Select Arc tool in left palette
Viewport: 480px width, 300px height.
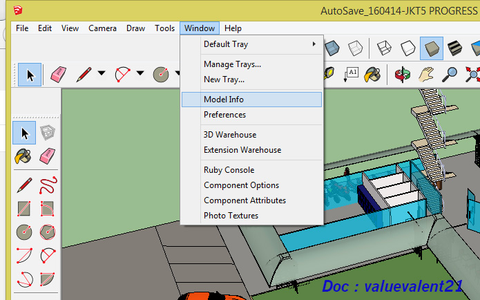pos(24,256)
